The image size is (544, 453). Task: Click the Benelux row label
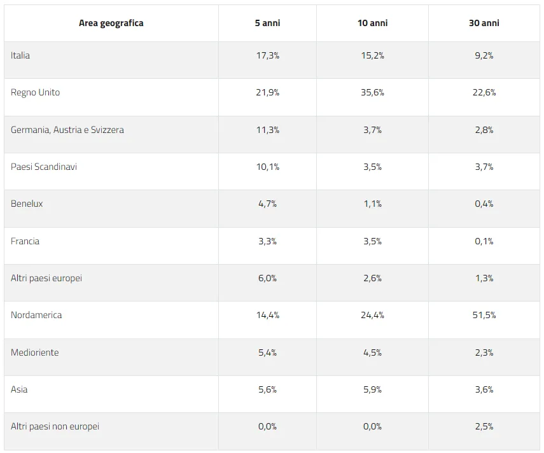tap(27, 204)
